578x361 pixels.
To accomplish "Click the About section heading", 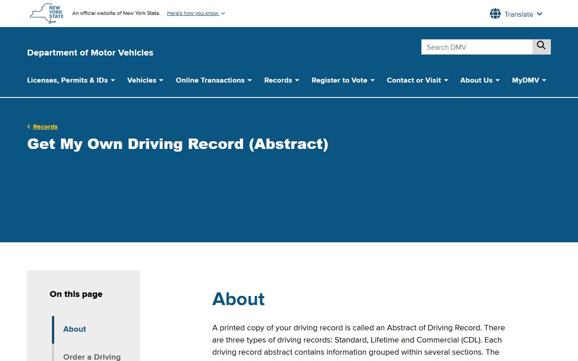I will 238,299.
